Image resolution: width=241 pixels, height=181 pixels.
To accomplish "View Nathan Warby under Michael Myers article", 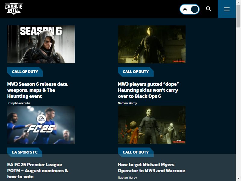I will 127,177.
